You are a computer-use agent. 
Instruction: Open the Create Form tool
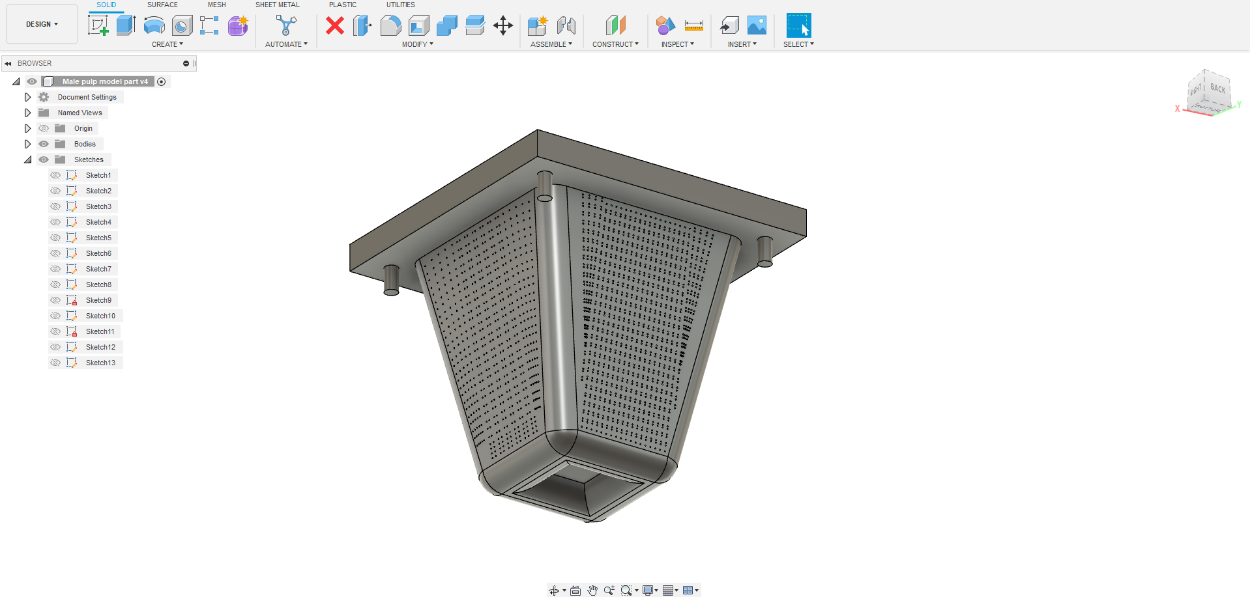pyautogui.click(x=238, y=25)
